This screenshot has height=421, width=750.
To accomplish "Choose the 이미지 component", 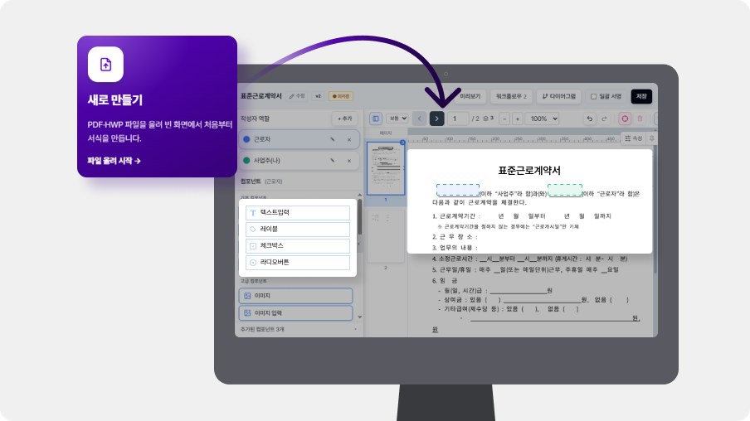I will 295,296.
